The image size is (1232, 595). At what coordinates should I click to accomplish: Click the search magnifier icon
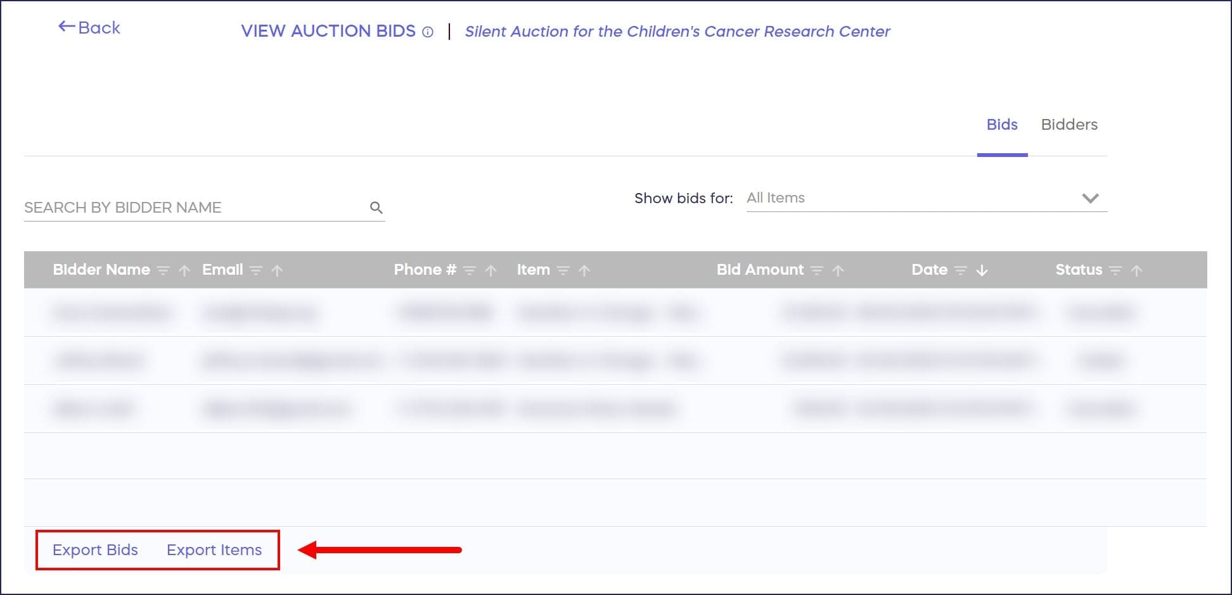tap(376, 208)
